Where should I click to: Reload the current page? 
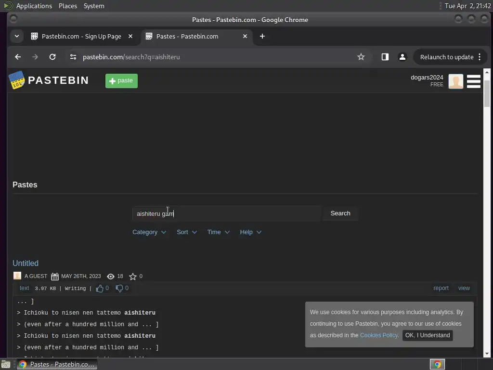[x=52, y=57]
